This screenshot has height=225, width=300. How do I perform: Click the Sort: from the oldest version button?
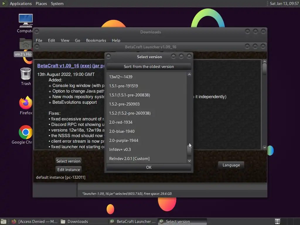click(149, 67)
